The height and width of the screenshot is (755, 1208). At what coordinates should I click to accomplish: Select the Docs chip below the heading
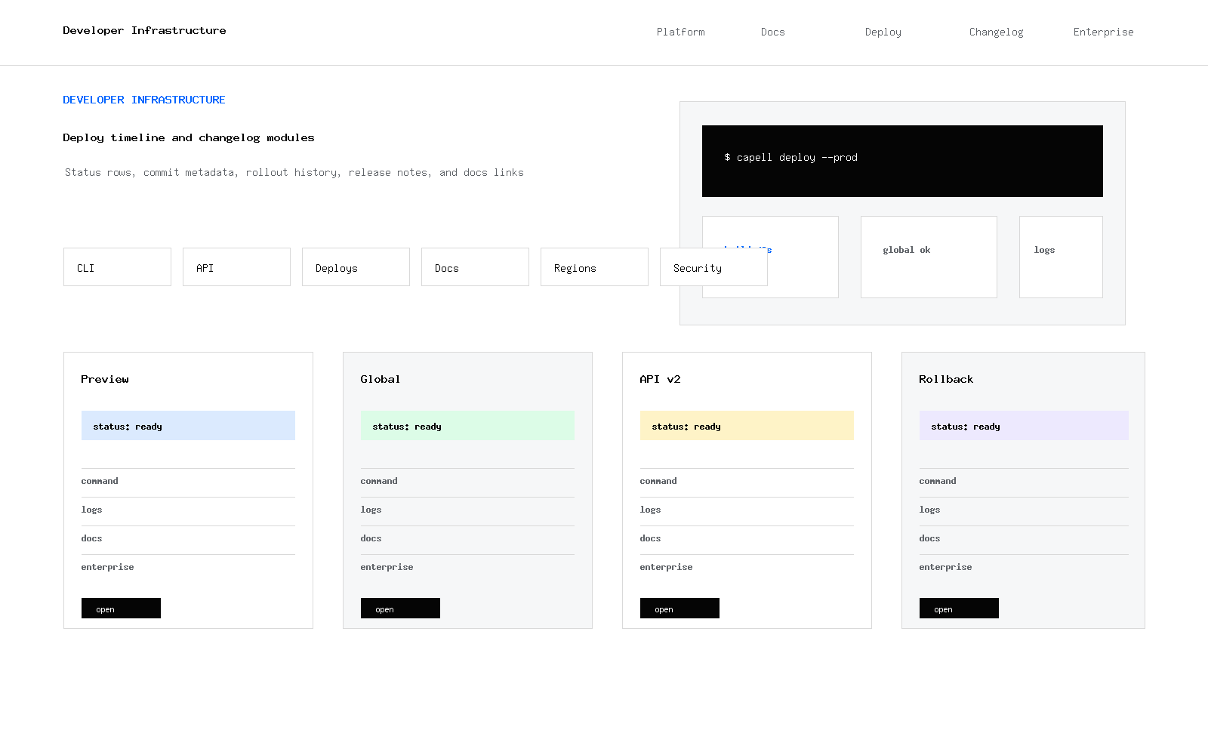475,267
